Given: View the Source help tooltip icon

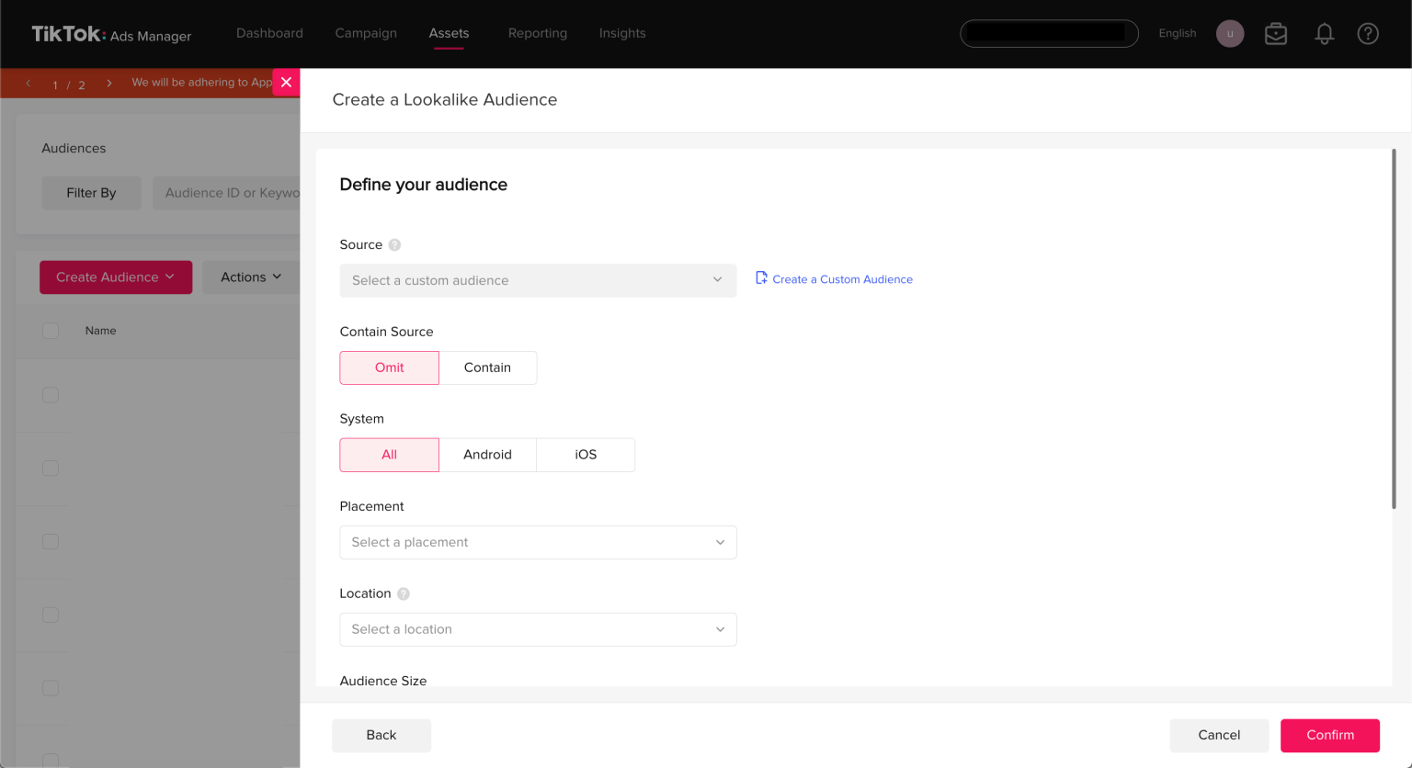Looking at the screenshot, I should (x=394, y=244).
